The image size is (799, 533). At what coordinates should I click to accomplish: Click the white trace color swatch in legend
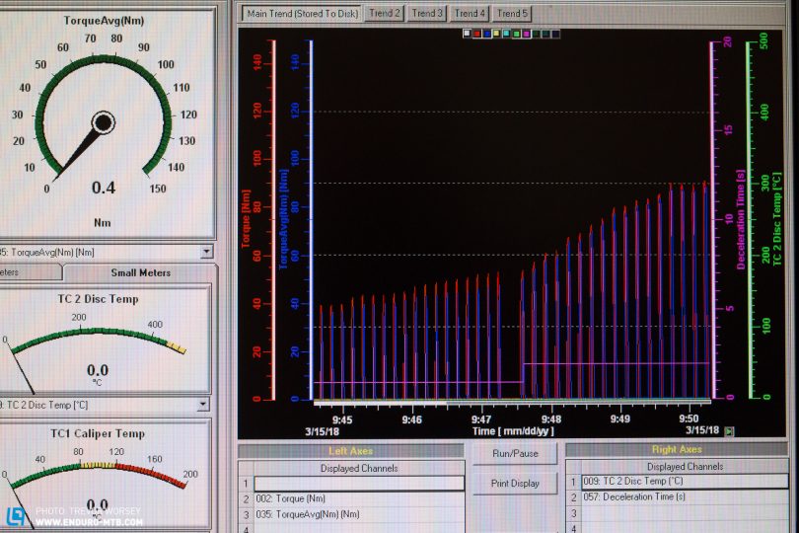pos(468,34)
